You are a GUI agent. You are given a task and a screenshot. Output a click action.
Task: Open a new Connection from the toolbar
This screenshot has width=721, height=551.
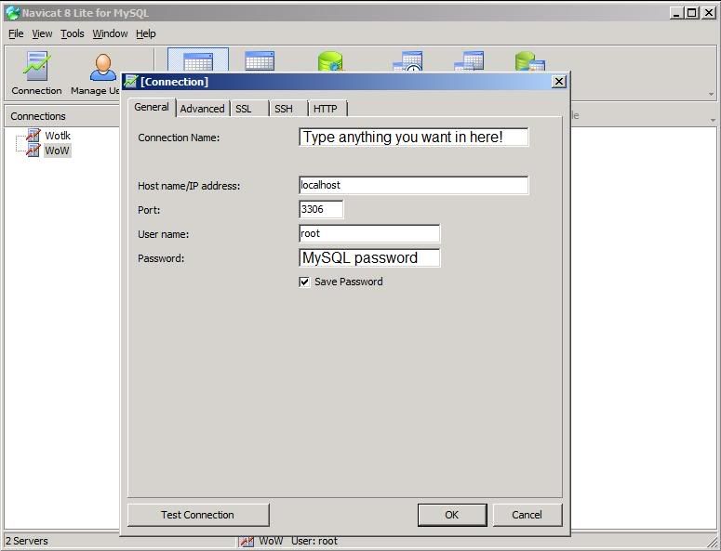(x=37, y=73)
